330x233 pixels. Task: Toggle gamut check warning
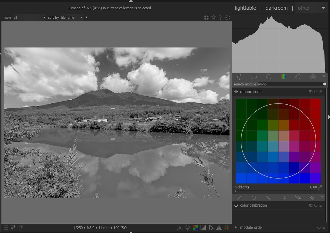click(219, 228)
